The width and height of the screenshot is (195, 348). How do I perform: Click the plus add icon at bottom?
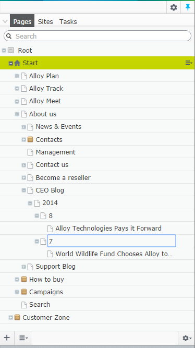7,338
